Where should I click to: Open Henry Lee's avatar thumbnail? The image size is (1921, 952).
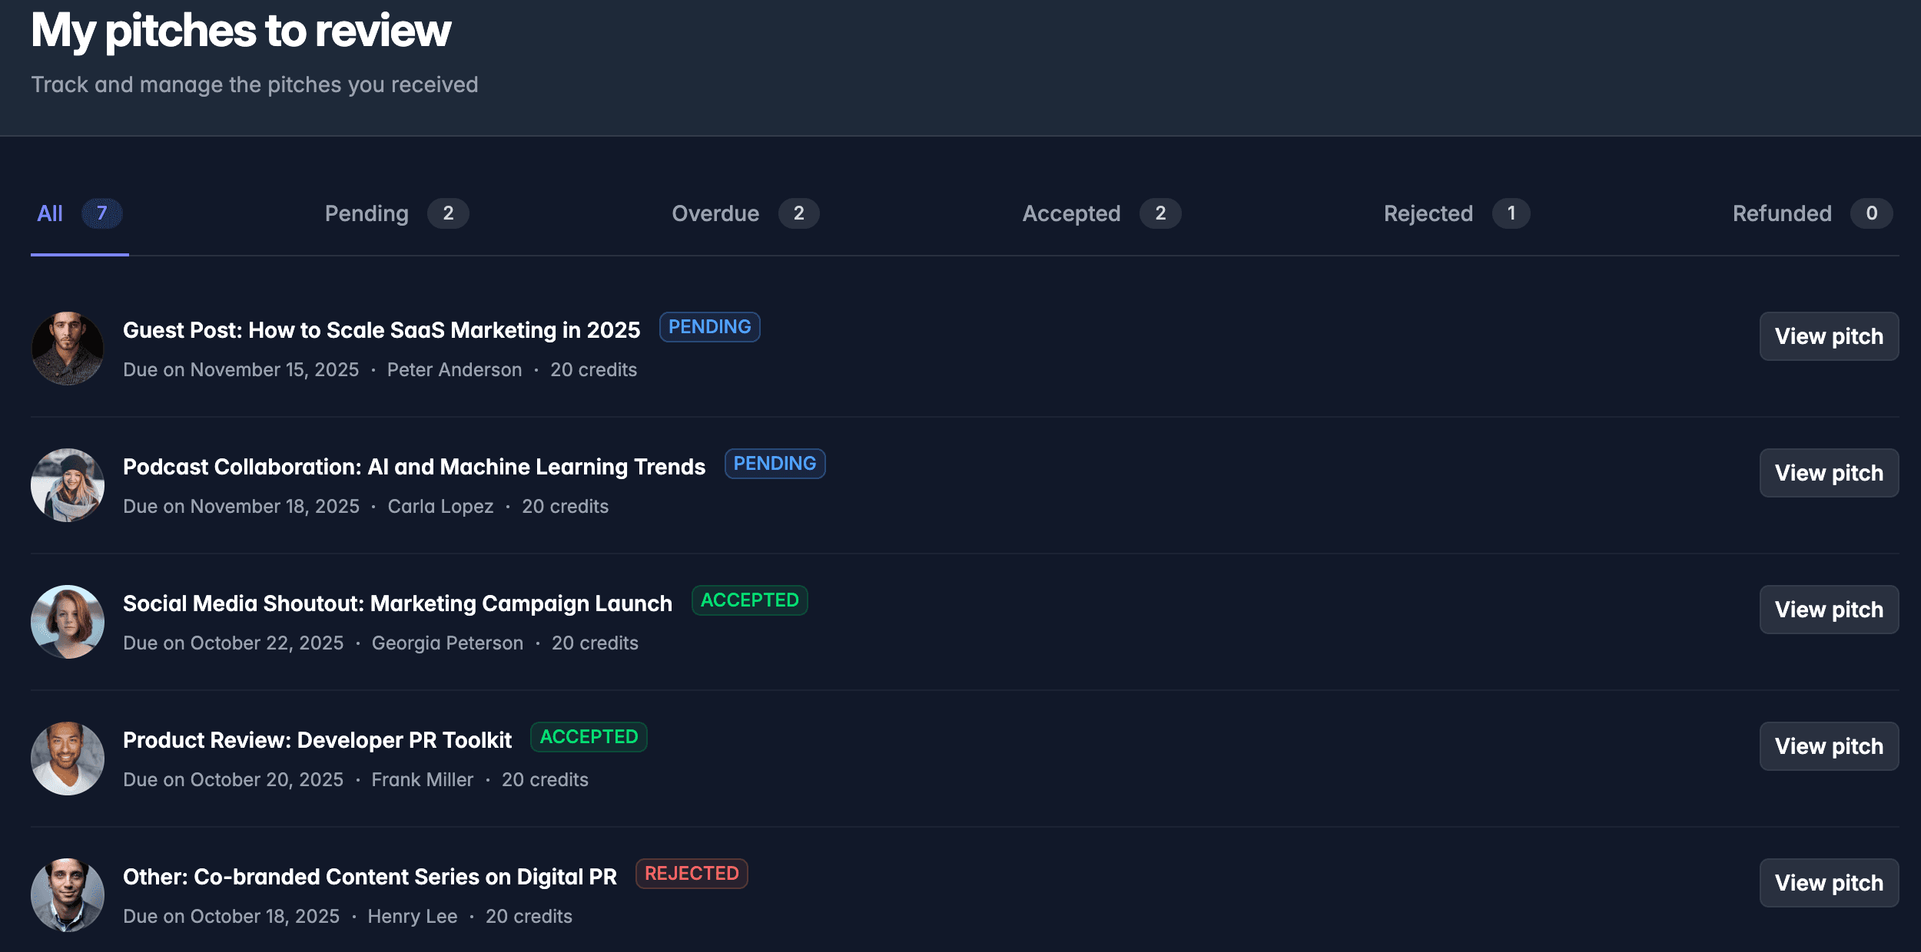[x=68, y=894]
